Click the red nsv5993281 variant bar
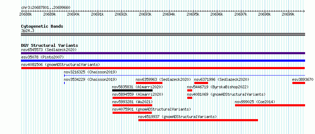Viewport: 315px width, 134px height. pyautogui.click(x=132, y=105)
